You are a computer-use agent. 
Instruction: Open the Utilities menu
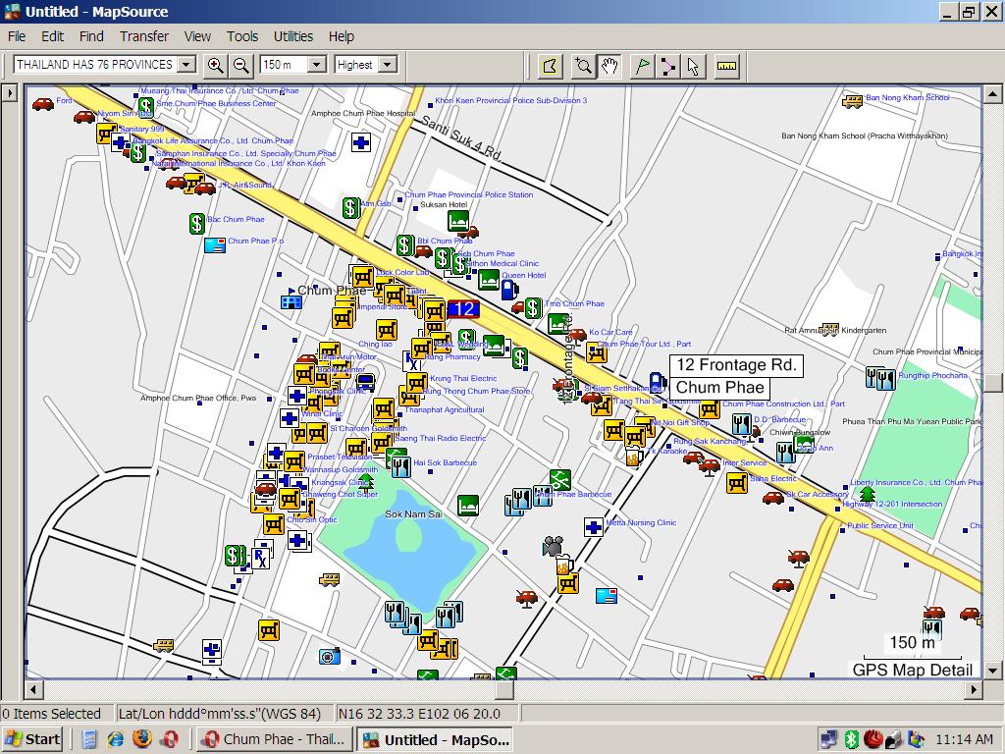[x=293, y=36]
